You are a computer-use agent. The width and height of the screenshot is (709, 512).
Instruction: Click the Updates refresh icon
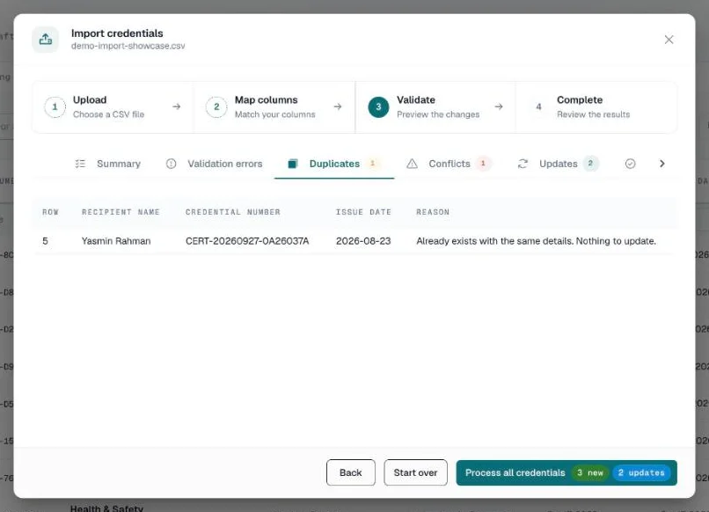pos(523,164)
